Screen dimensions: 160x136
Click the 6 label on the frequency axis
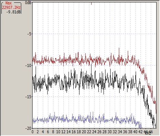[48, 132]
